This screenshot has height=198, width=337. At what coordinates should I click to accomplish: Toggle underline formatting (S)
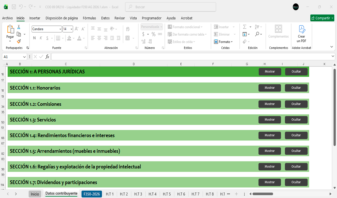tap(47, 38)
